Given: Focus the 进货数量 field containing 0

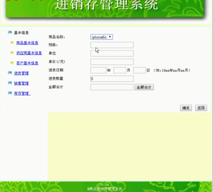Looking at the screenshot, I should 112,79.
